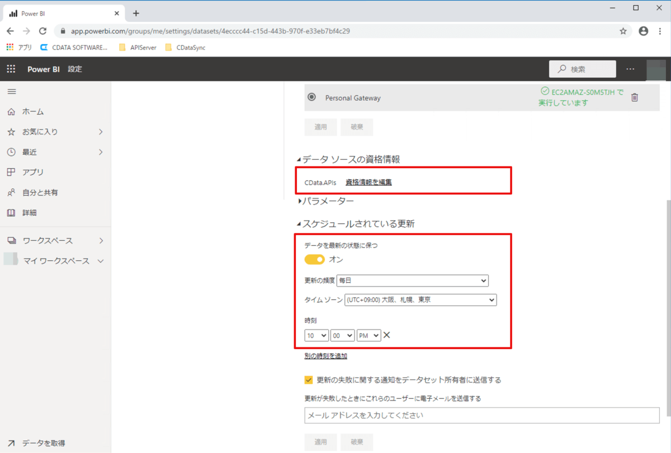Screen dimensions: 671x453
Task: Open the タイム ゾーン dropdown
Action: click(420, 300)
